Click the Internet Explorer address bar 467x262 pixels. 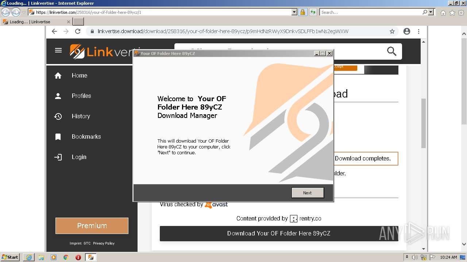pyautogui.click(x=160, y=12)
